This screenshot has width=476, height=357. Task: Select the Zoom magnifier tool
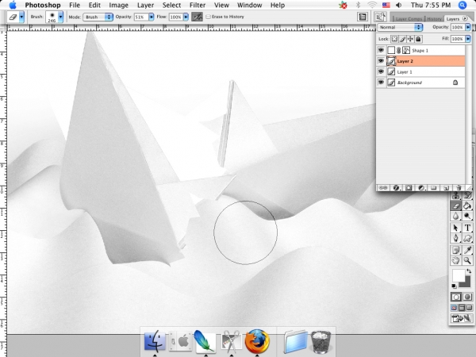tap(467, 260)
